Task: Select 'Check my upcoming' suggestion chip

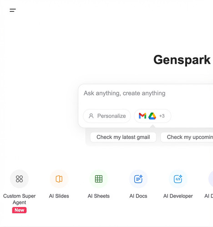Action: [187, 137]
